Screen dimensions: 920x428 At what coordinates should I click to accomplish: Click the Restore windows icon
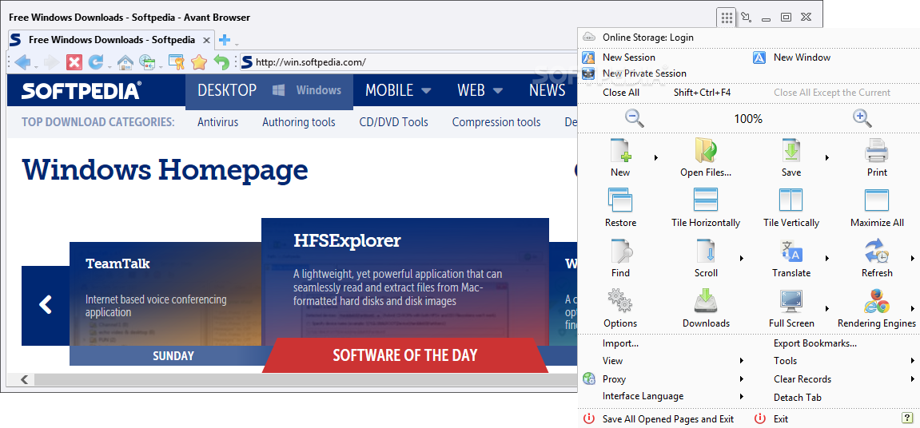[620, 200]
